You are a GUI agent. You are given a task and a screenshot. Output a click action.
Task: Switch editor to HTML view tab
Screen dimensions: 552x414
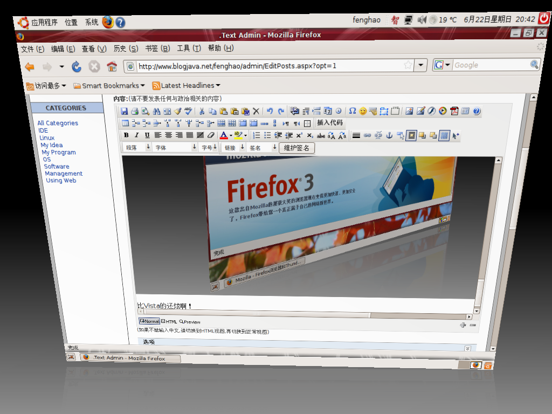coord(169,321)
